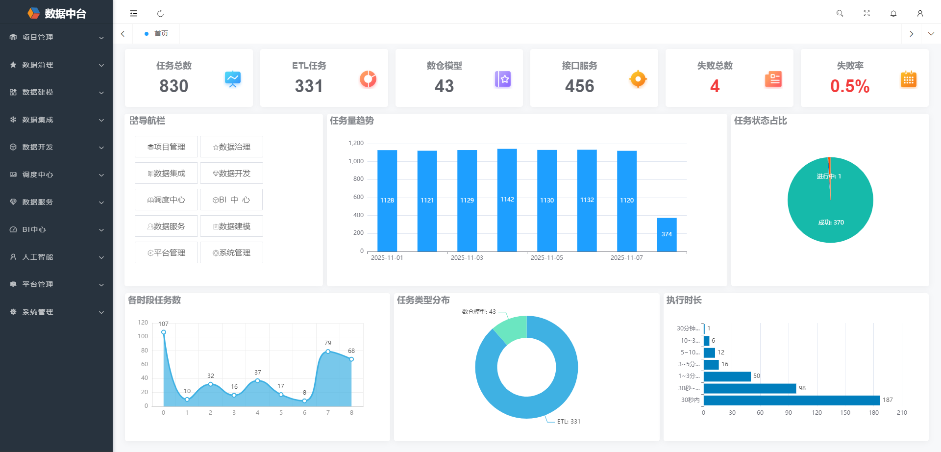Open the tabs dropdown arrow at far right
The width and height of the screenshot is (941, 452).
pyautogui.click(x=931, y=34)
